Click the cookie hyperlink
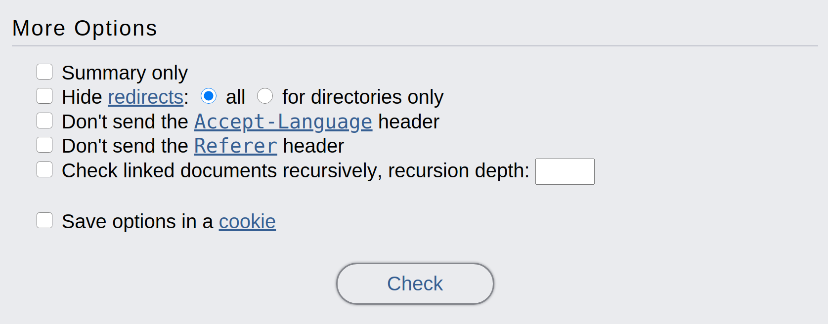Viewport: 828px width, 324px height. point(247,222)
